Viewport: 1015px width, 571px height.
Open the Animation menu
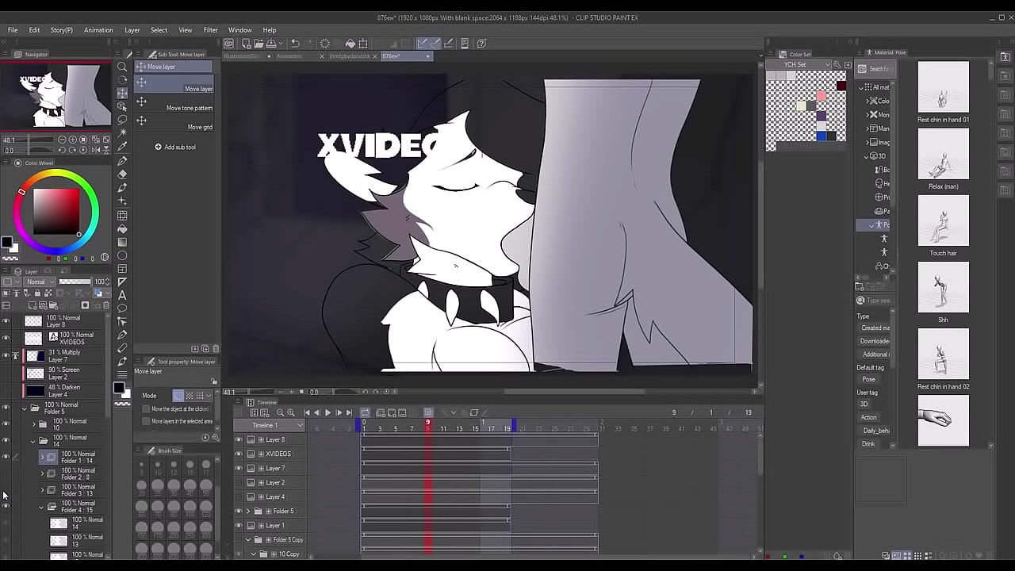[98, 30]
